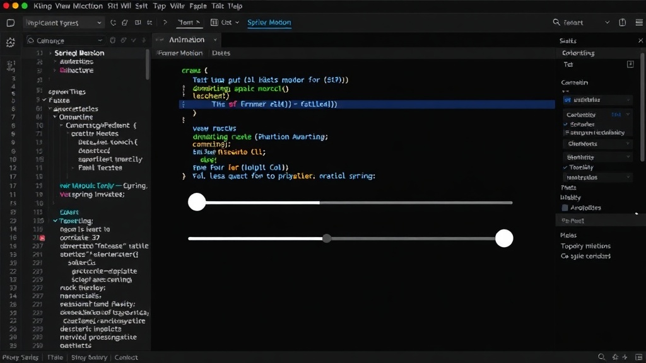This screenshot has width=646, height=363.
Task: Click the checkmark icon in the left panel toolbar
Action: click(134, 40)
